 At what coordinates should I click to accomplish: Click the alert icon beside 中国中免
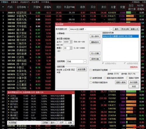pos(9,118)
